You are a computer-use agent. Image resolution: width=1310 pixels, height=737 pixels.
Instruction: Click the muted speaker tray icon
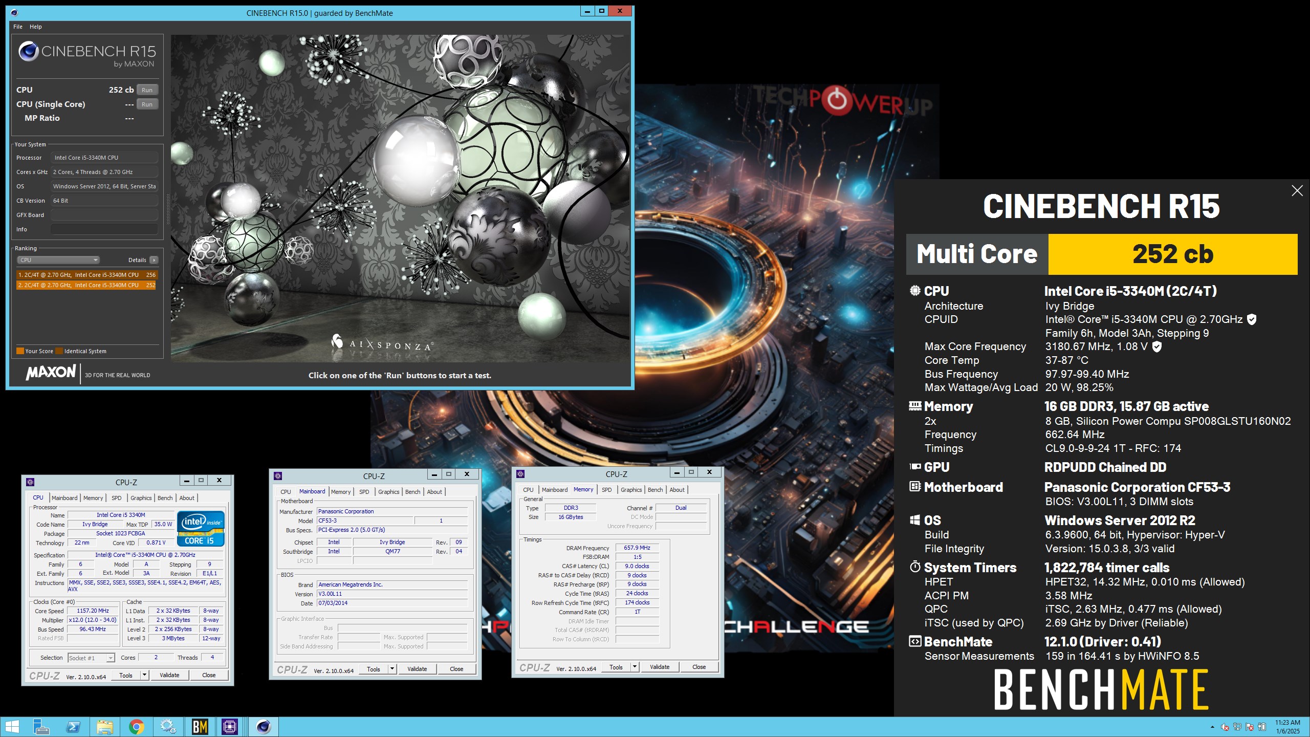click(x=1225, y=727)
